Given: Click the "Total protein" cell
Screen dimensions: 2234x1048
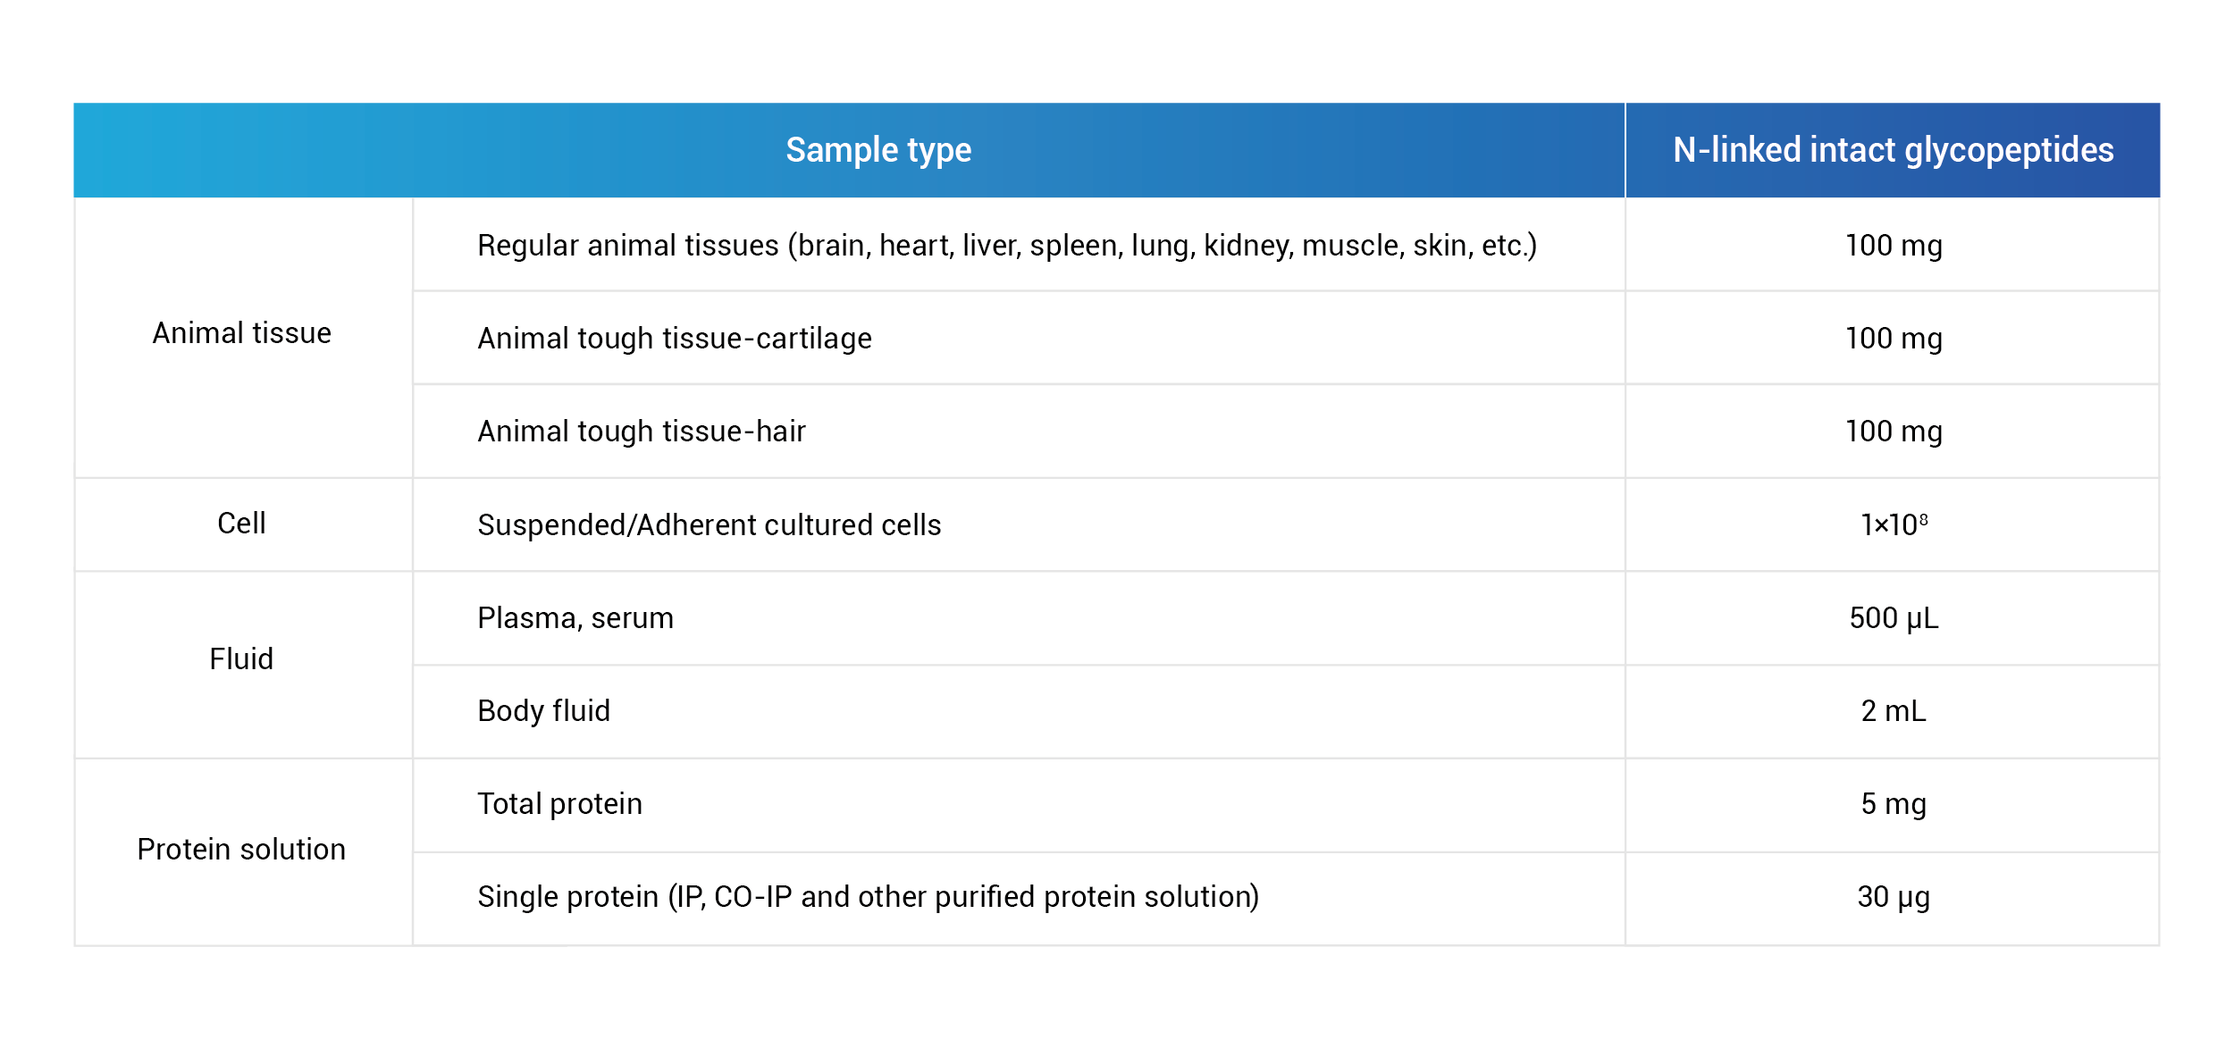Looking at the screenshot, I should pos(559,804).
